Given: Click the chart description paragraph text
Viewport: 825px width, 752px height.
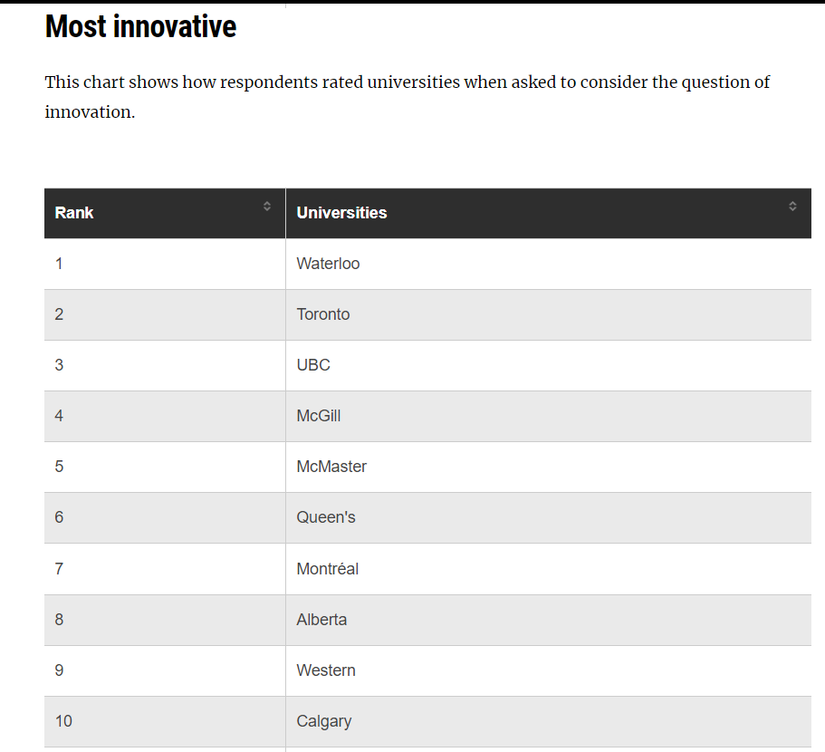Looking at the screenshot, I should [407, 97].
